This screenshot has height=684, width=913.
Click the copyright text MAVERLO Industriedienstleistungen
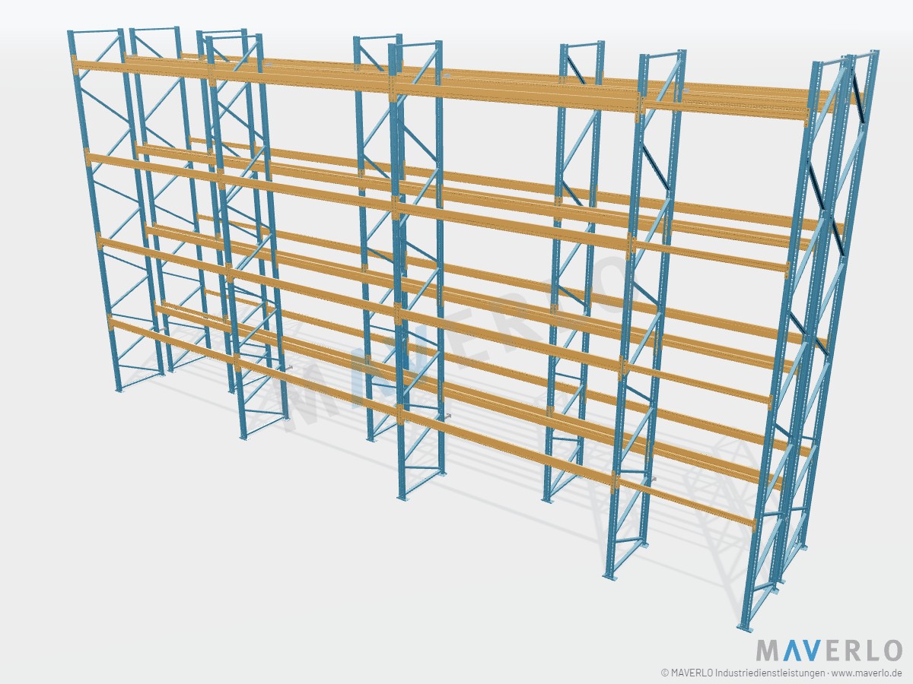click(x=748, y=673)
